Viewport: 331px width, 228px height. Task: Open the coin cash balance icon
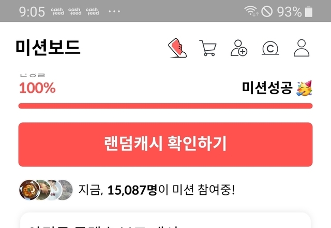[270, 48]
